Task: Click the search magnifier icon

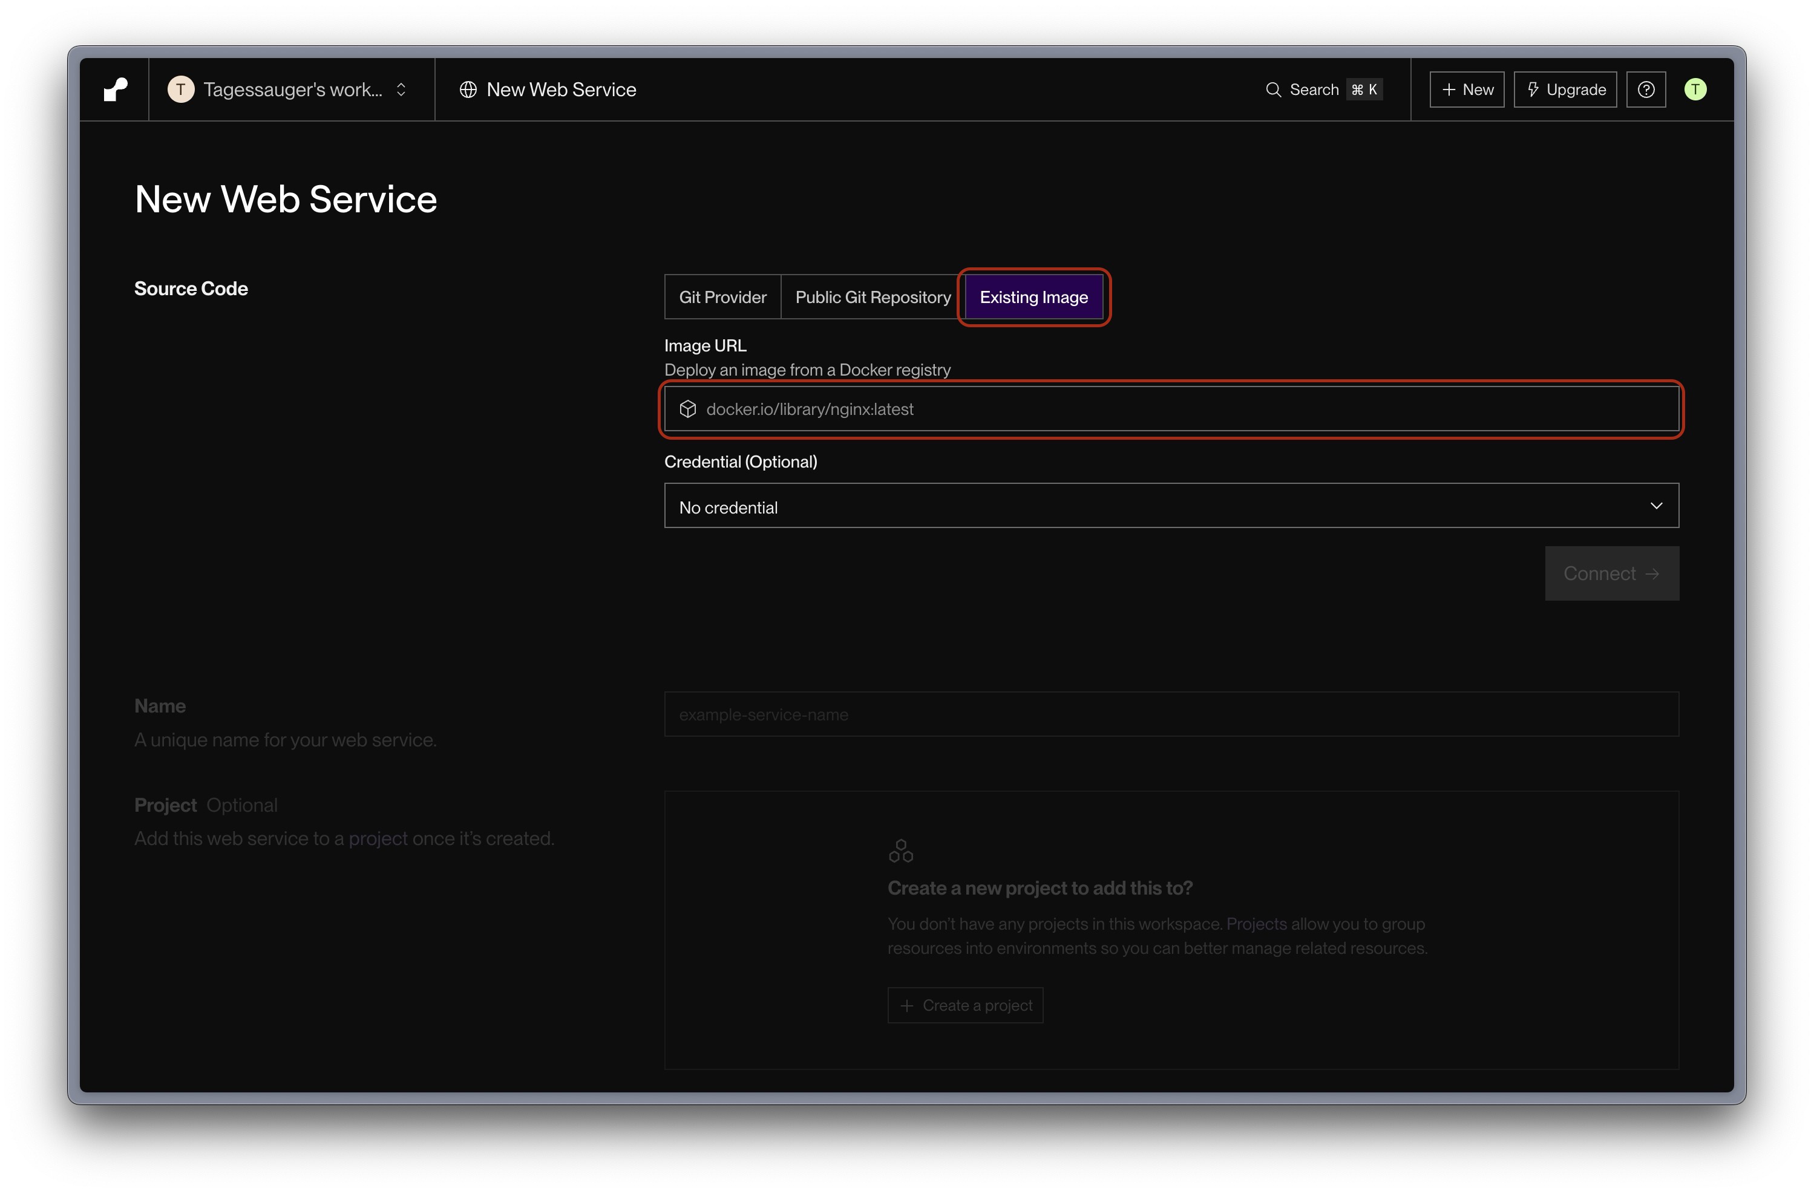Action: tap(1273, 89)
